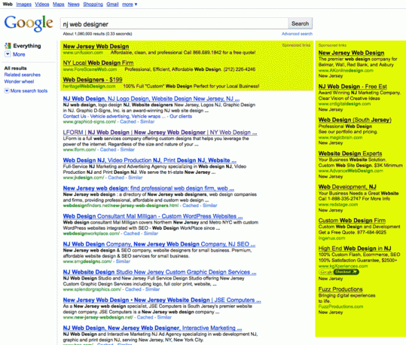Open NJ Web Design, NJ Logo Design result
Viewport: 406px width, 345px height.
tap(151, 99)
